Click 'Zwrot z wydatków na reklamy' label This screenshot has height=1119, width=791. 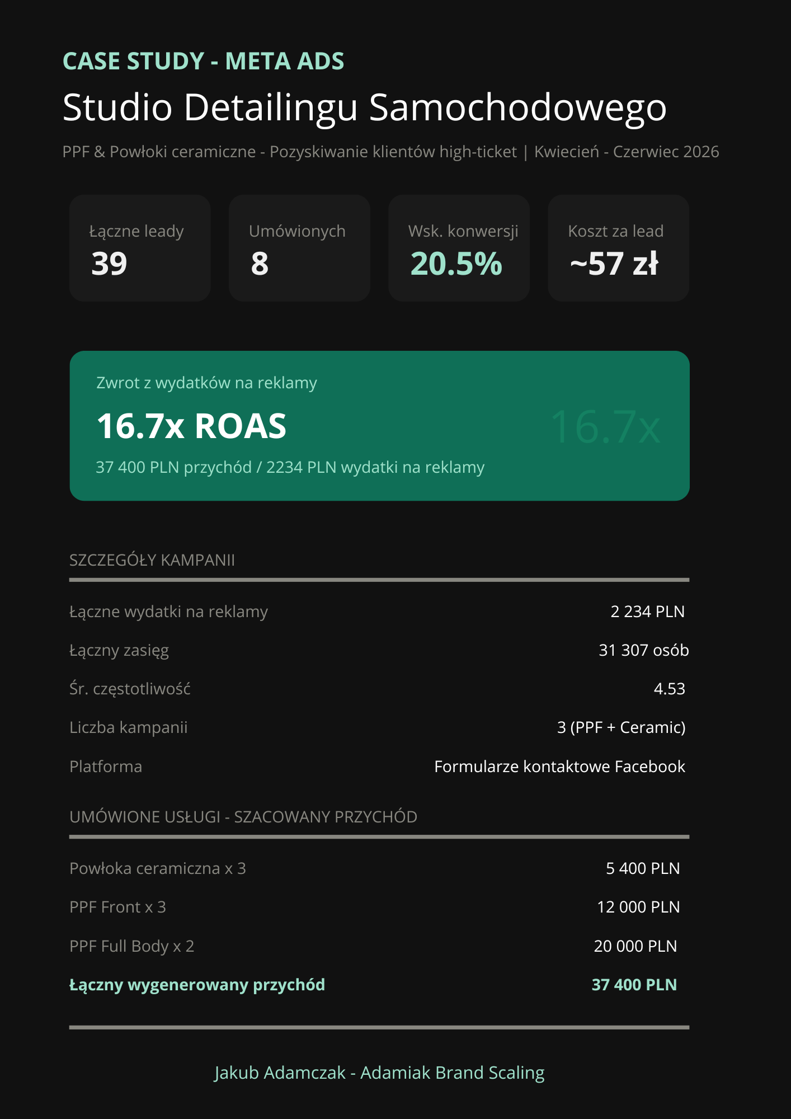click(206, 383)
